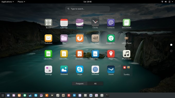Open Settings from the app grid

click(48, 70)
